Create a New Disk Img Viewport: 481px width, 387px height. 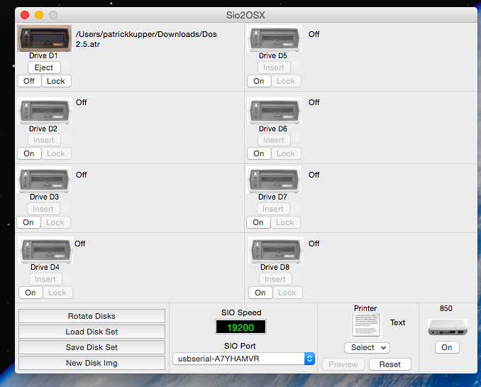point(92,363)
